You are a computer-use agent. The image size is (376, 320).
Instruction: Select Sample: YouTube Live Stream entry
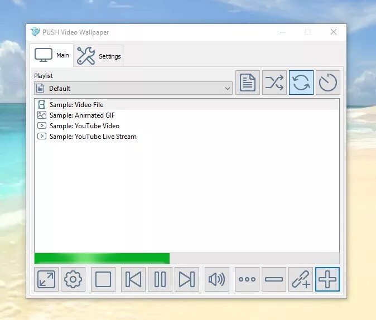click(x=186, y=137)
